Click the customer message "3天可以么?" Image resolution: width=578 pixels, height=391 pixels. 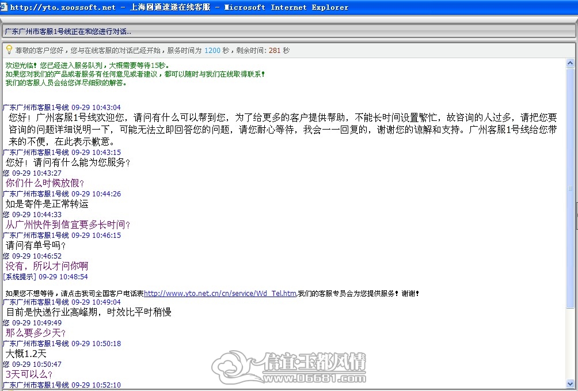(x=29, y=374)
